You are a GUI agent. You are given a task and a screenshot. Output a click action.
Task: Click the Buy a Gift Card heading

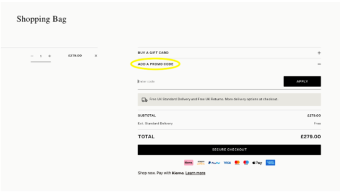tap(153, 53)
